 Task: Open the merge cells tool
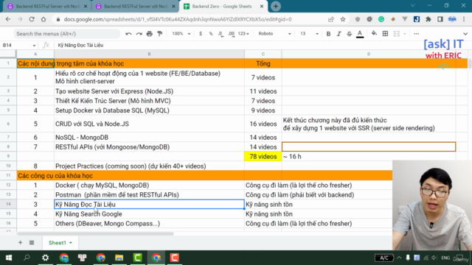tap(397, 34)
